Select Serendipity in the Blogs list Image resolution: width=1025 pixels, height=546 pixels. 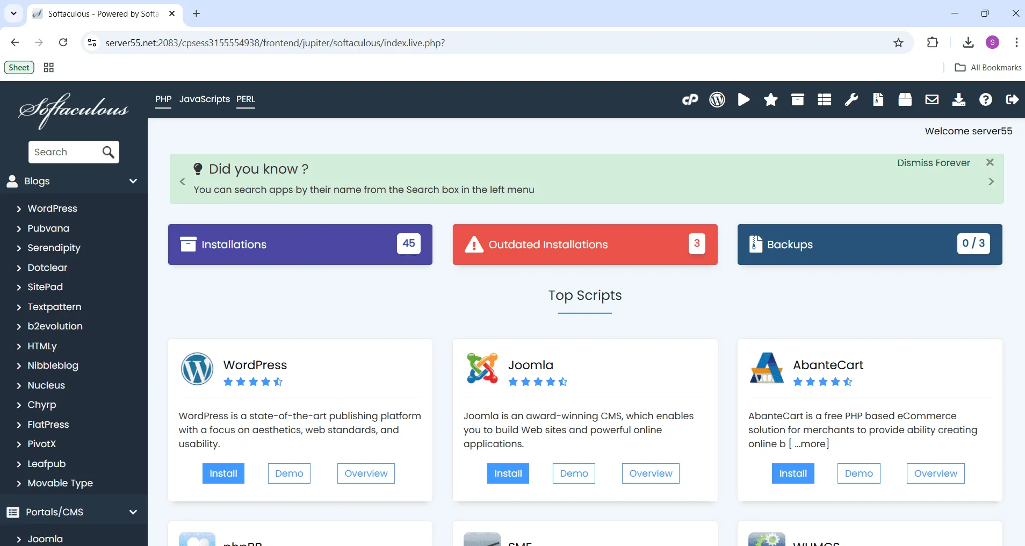[x=54, y=248]
